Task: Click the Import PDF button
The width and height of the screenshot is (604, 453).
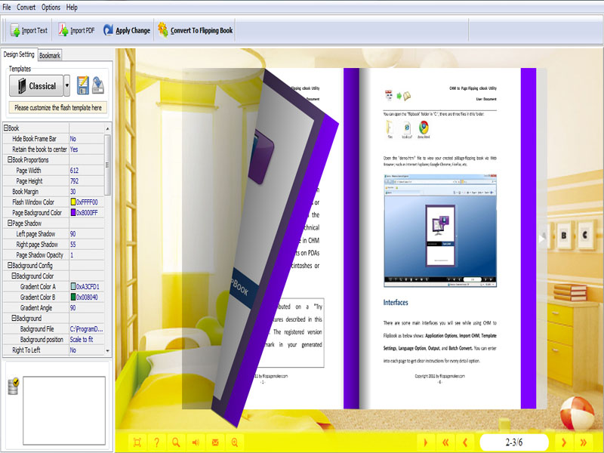Action: pos(76,30)
